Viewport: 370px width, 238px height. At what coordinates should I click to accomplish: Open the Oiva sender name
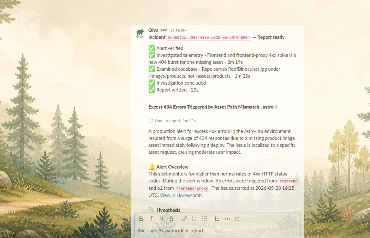point(153,30)
